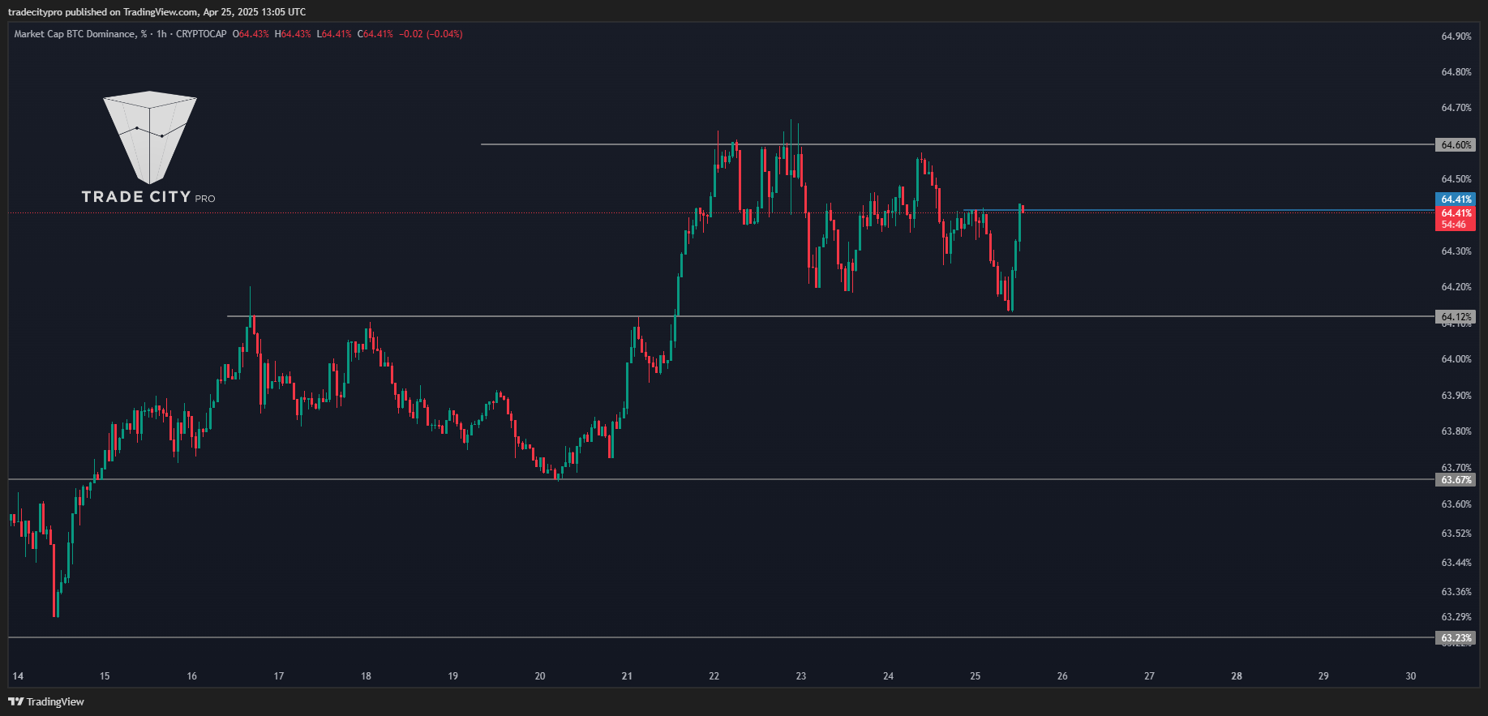
Task: Click date '20' on the time axis
Action: point(540,676)
